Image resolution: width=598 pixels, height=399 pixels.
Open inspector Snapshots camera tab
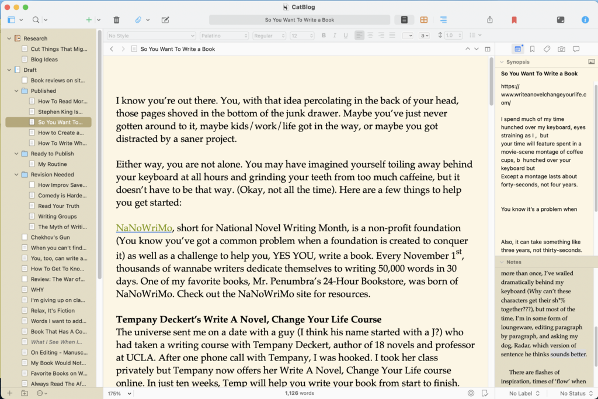pos(561,49)
